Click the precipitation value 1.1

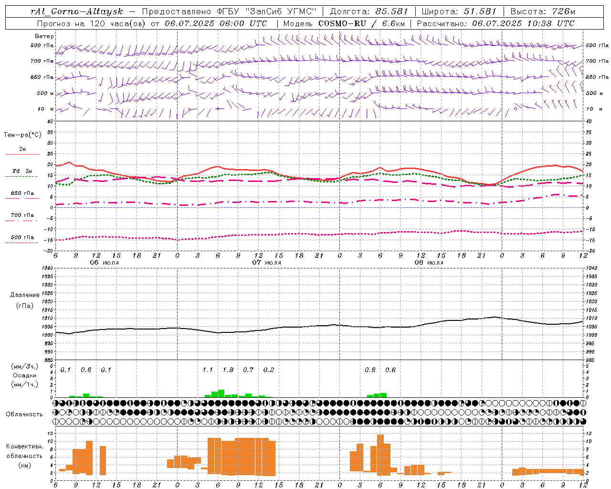tap(208, 370)
